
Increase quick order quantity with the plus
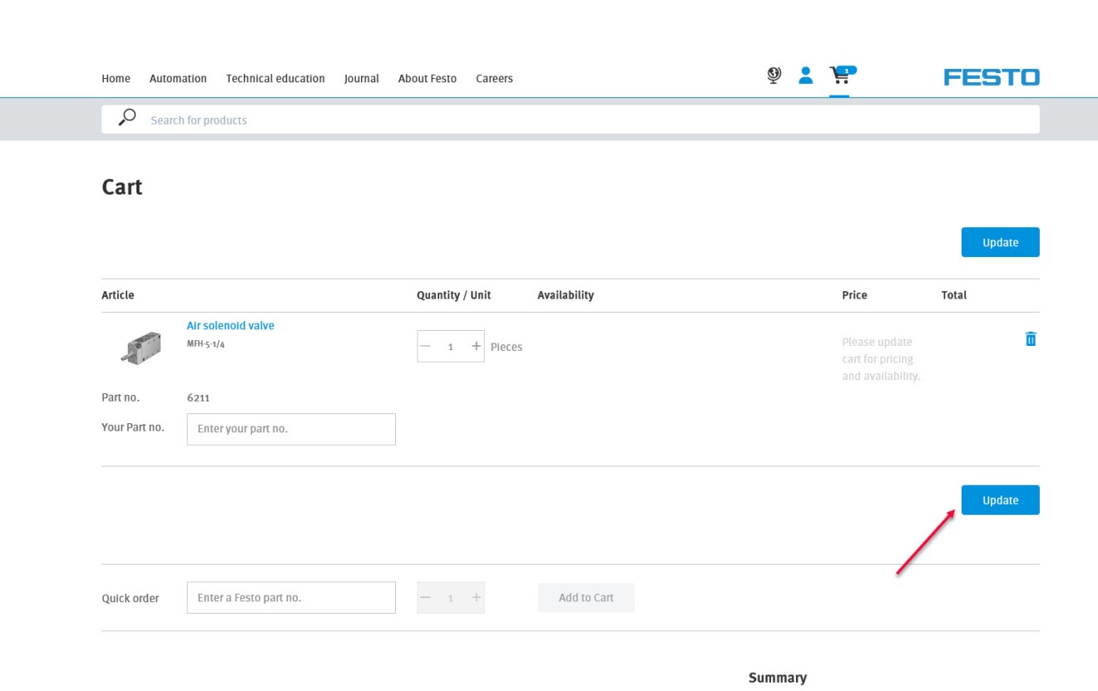point(476,597)
